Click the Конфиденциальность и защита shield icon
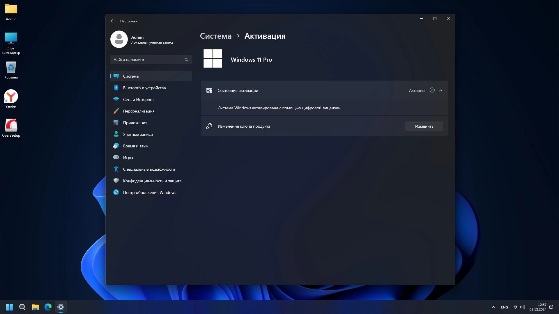Viewport: 559px width, 314px height. (116, 181)
